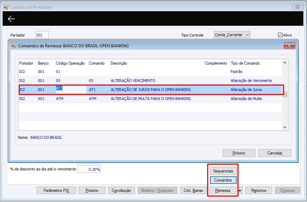Click the ATM Código Operação cell
Screen dimensions: 307x202
(x=59, y=99)
